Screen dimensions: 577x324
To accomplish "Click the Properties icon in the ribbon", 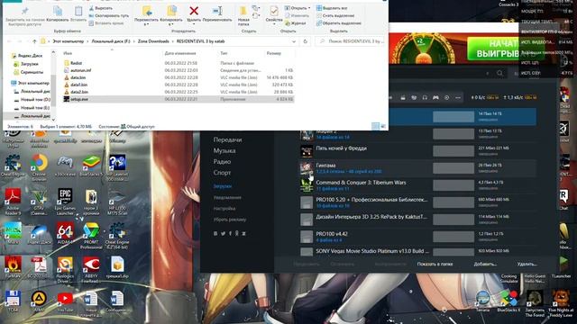I will point(274,12).
